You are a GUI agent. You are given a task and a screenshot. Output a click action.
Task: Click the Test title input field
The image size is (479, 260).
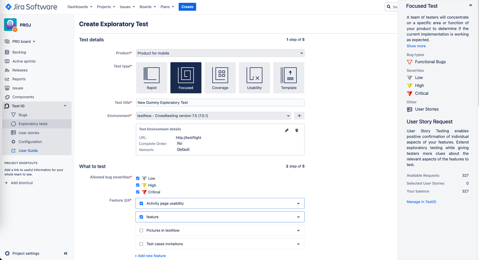click(x=220, y=103)
